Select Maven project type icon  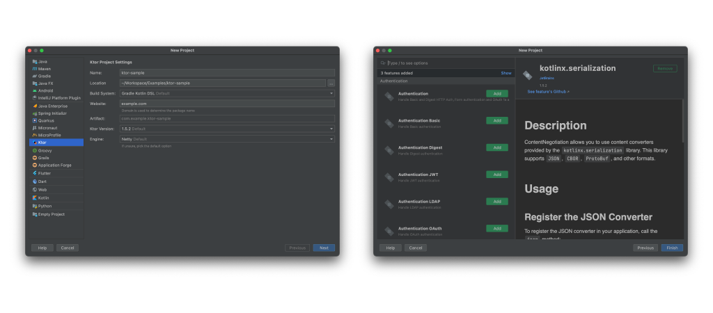pos(35,69)
